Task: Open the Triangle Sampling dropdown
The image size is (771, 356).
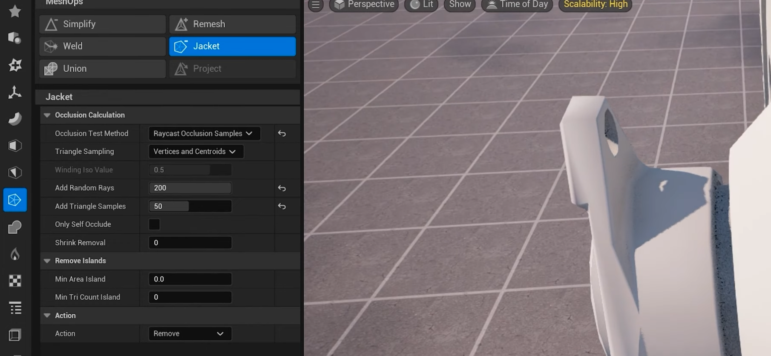Action: point(196,152)
